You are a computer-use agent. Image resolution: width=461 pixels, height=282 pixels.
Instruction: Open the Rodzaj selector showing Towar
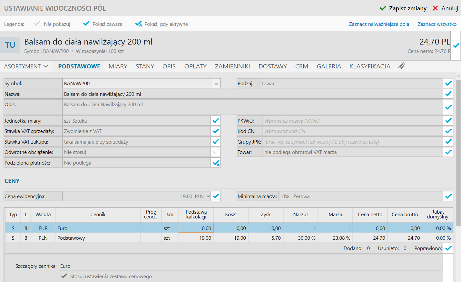(x=351, y=83)
